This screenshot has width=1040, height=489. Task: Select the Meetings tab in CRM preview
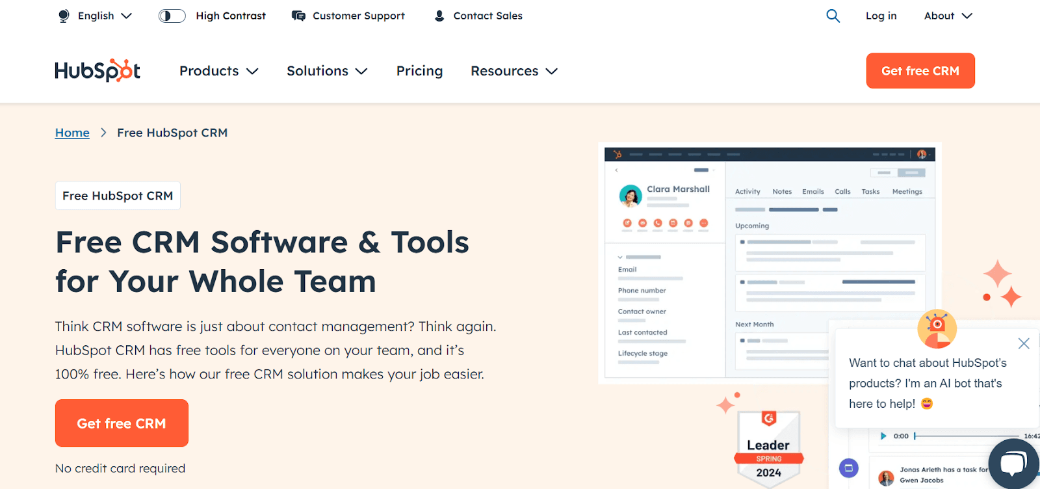click(x=907, y=192)
